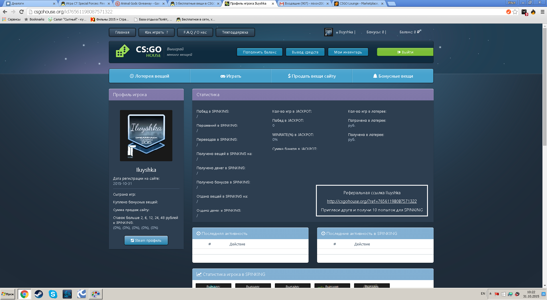Show hidden tray icons chevron

490,294
